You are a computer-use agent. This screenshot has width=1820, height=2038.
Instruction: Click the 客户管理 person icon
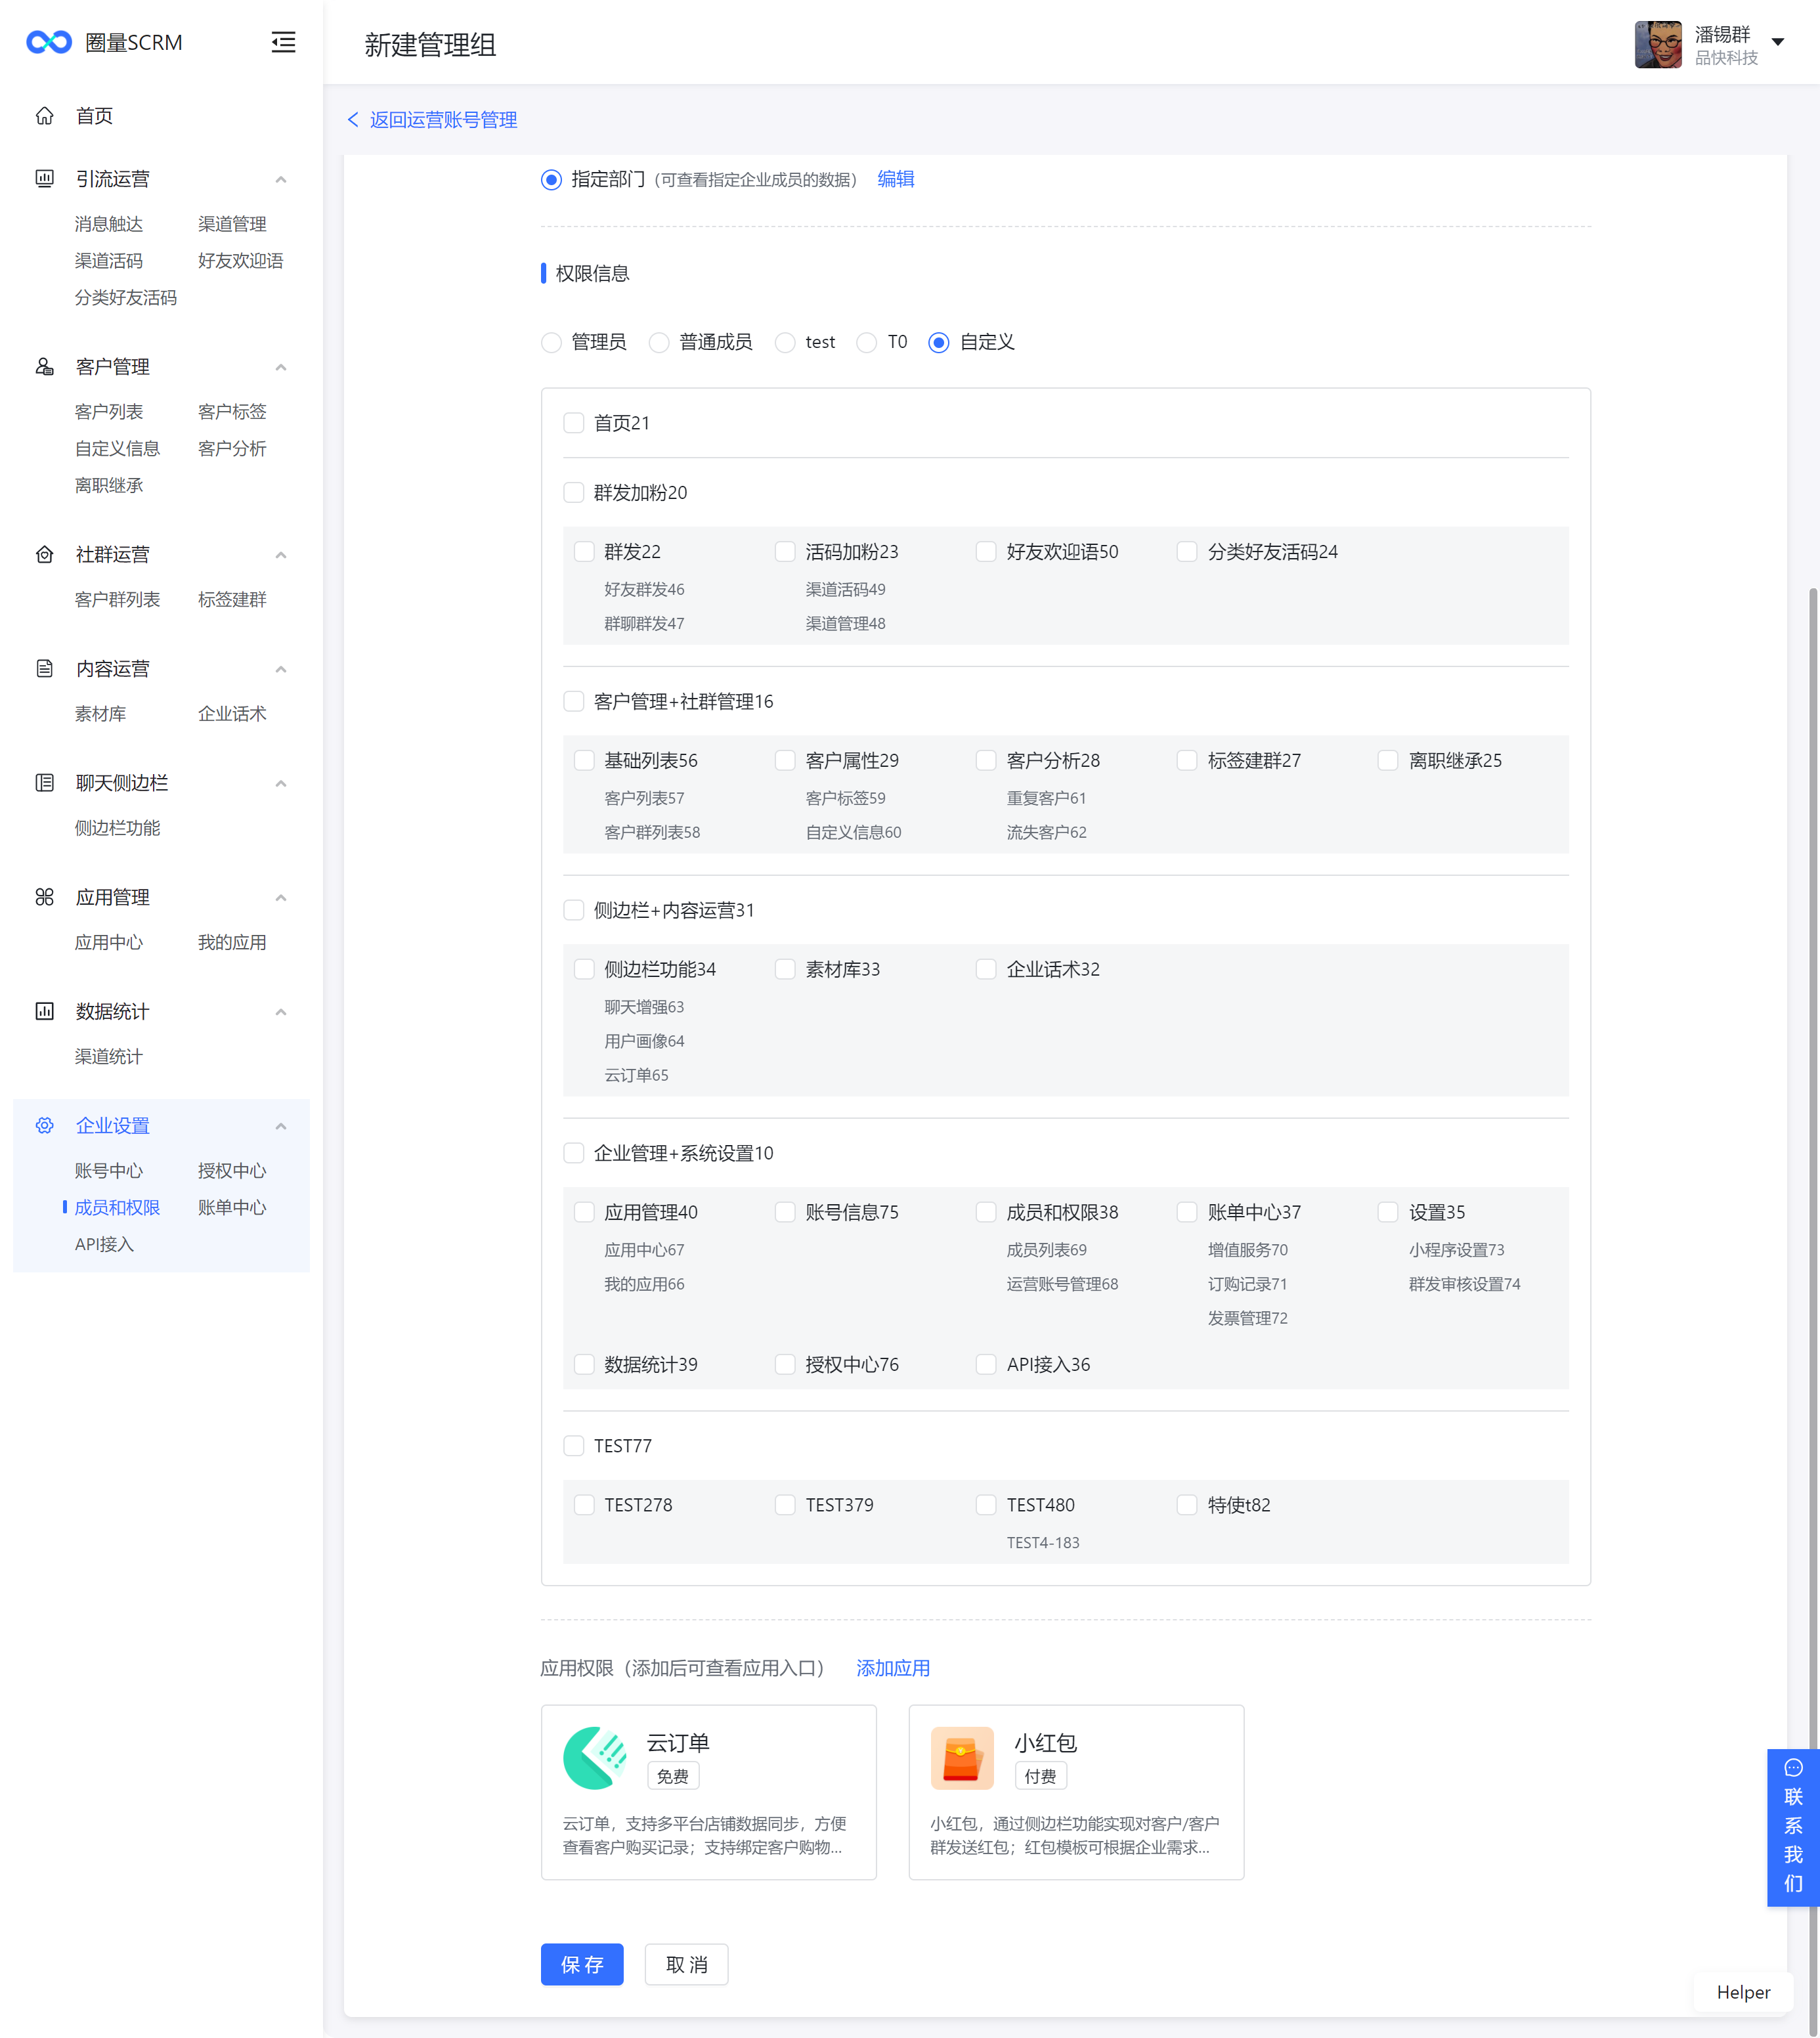tap(45, 367)
